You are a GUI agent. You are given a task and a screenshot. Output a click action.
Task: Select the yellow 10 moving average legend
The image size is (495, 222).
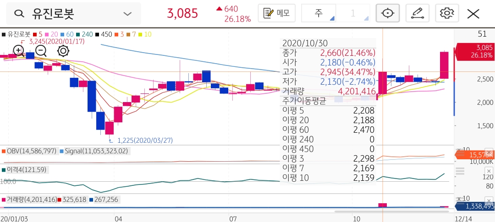[x=146, y=34]
